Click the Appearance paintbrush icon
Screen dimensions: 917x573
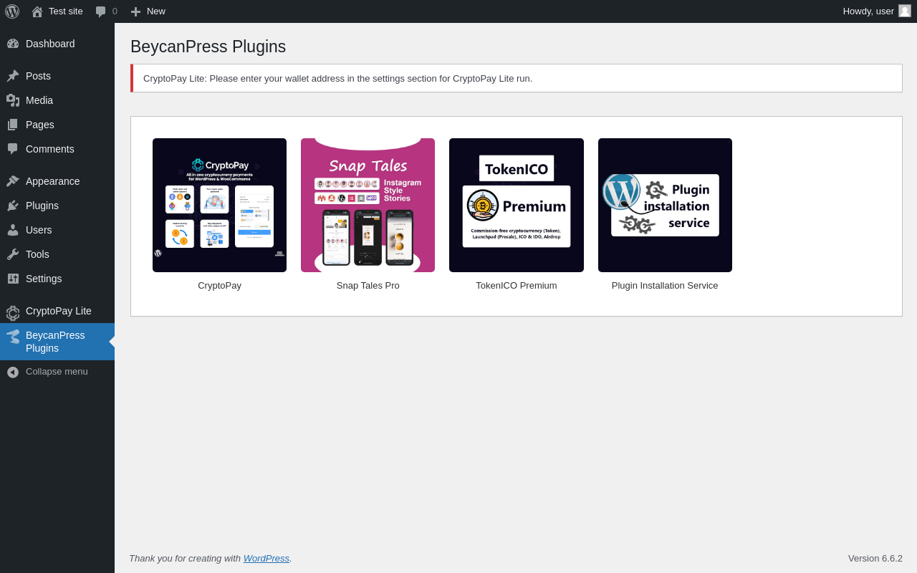click(x=13, y=181)
